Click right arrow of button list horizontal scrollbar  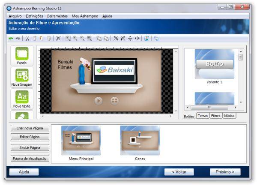point(235,108)
